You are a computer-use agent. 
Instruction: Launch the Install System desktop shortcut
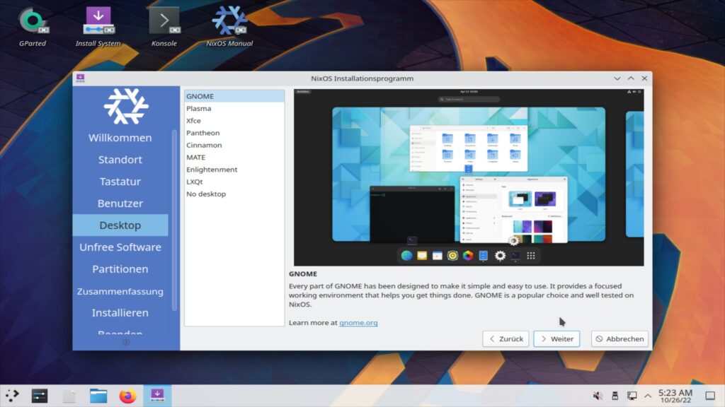tap(98, 27)
